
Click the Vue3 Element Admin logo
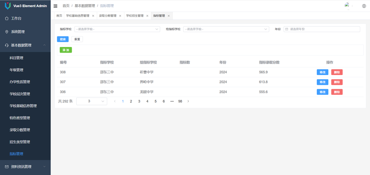coord(8,6)
